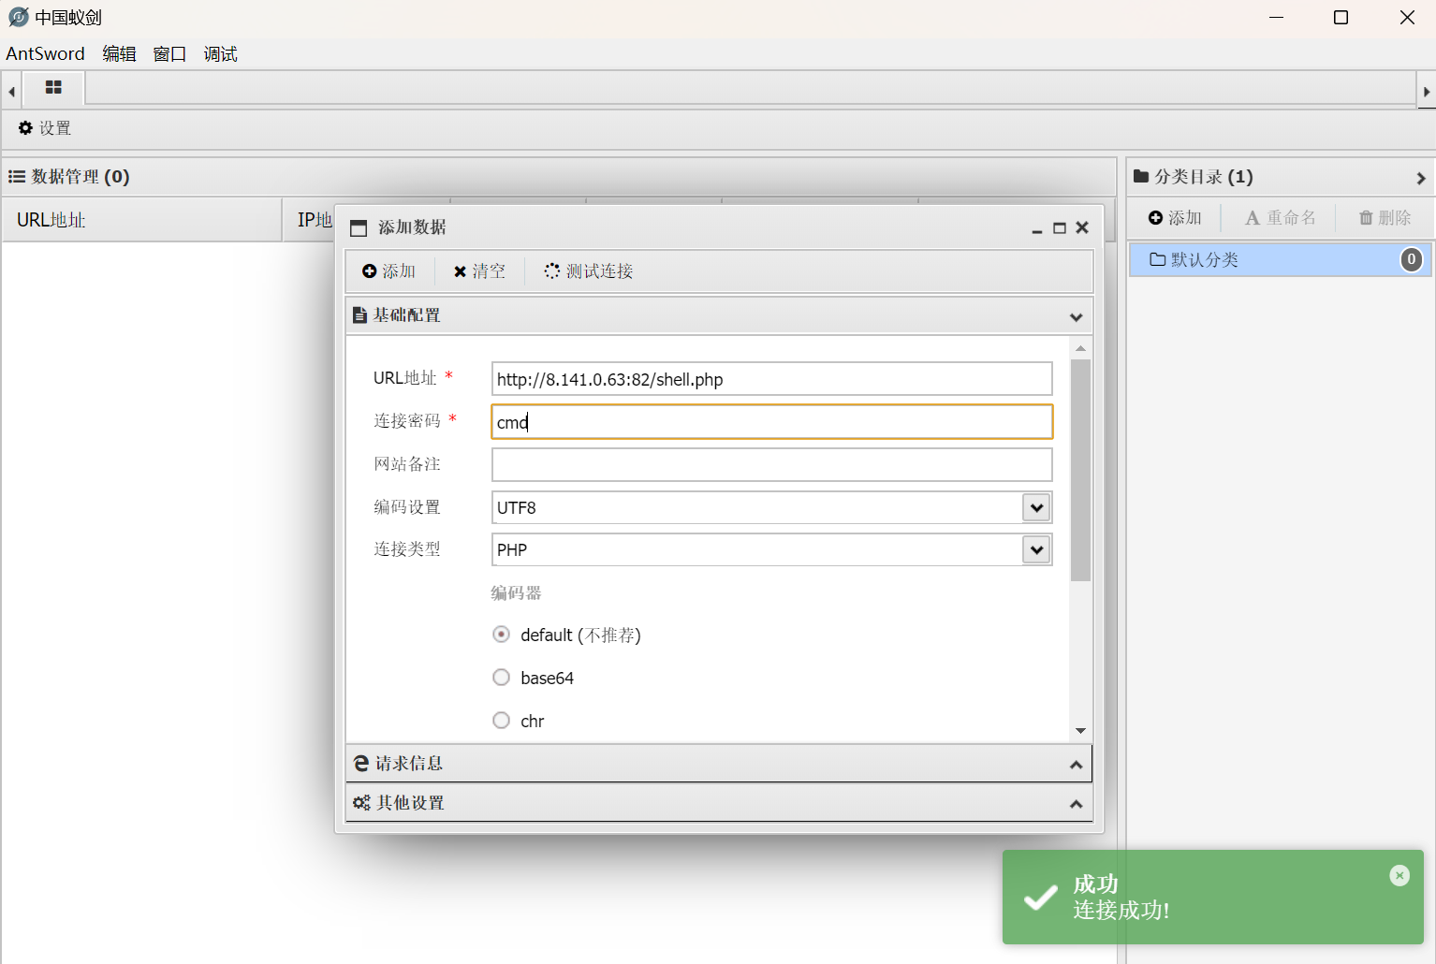1436x964 pixels.
Task: Focus the 网站备注 input field
Action: click(771, 465)
